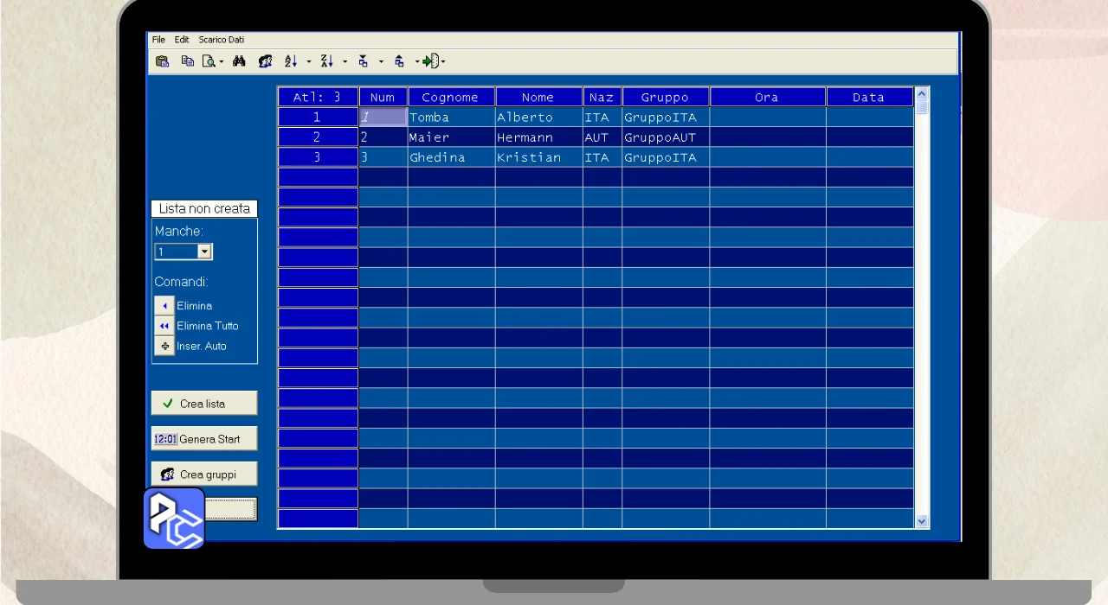
Task: Select Ghedina's GruppoITA cell
Action: point(666,157)
